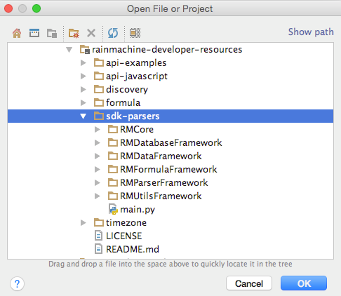Image resolution: width=341 pixels, height=296 pixels.
Task: Select the LICENSE file
Action: pyautogui.click(x=118, y=236)
